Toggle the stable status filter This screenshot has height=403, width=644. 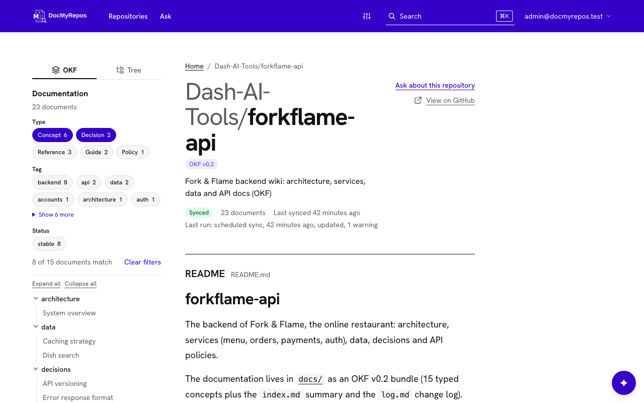[x=49, y=244]
